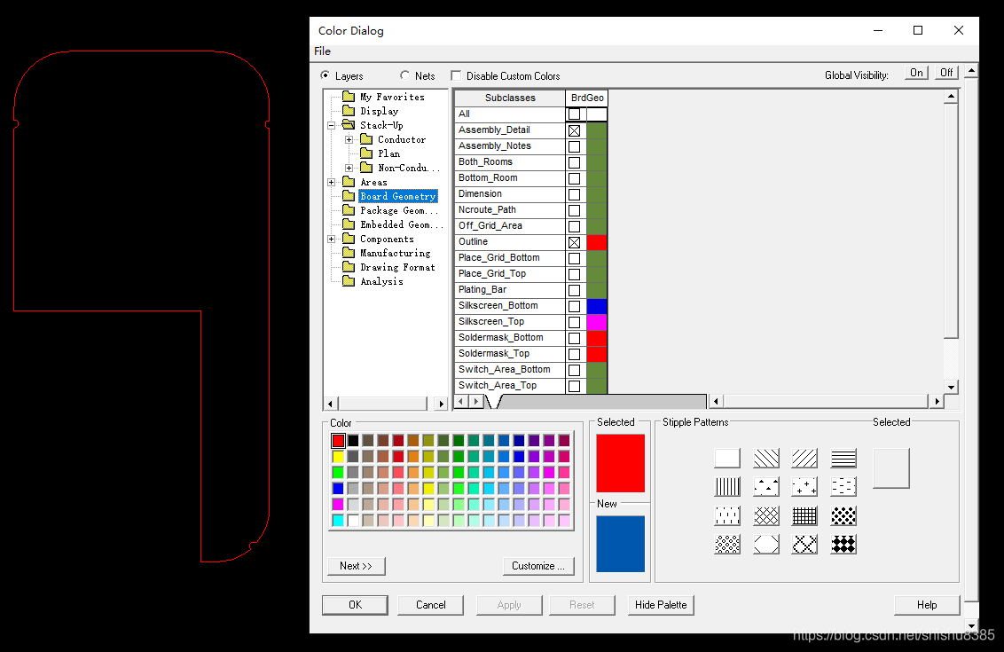Click the Hide Palette button
Image resolution: width=1004 pixels, height=652 pixels.
point(660,605)
